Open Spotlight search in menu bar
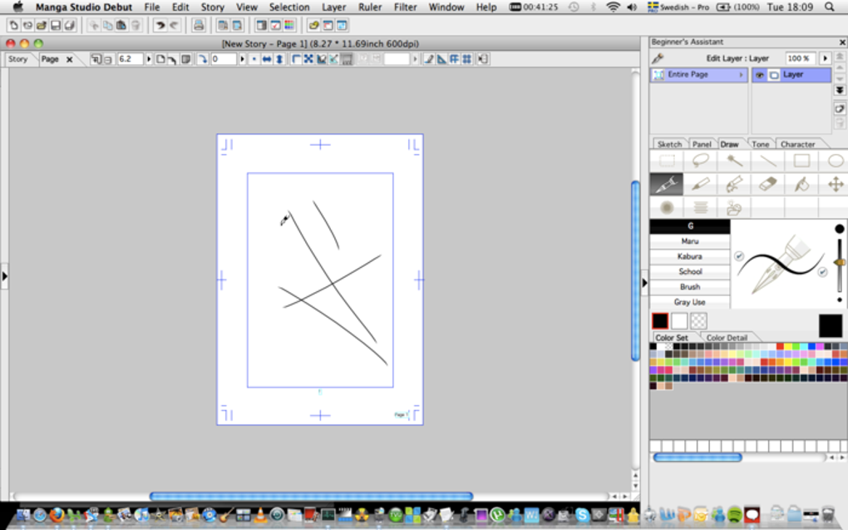 pos(830,7)
